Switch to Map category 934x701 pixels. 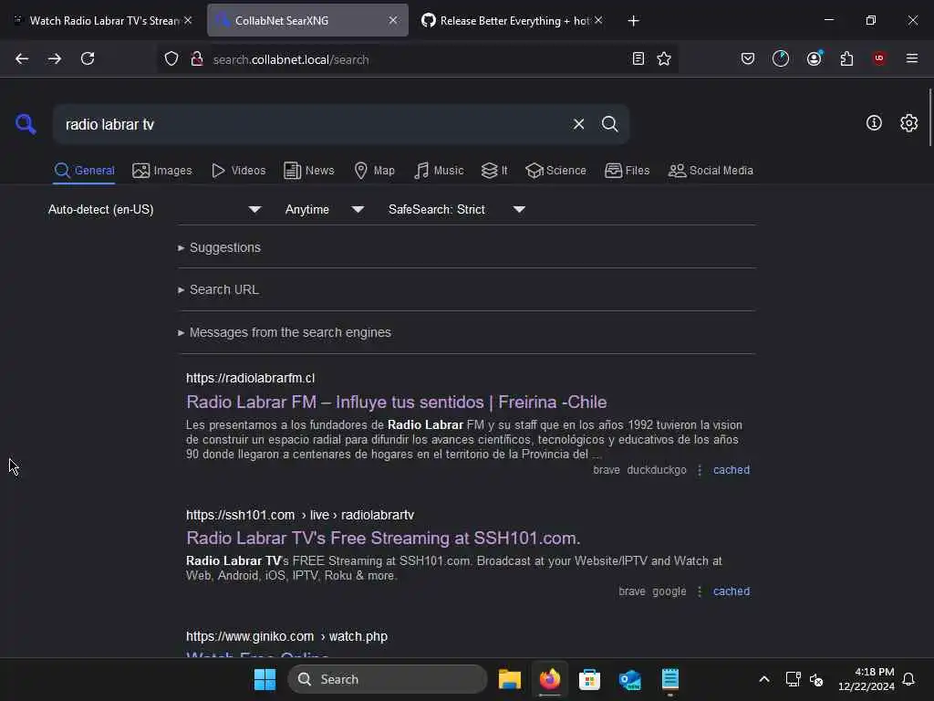(x=374, y=171)
